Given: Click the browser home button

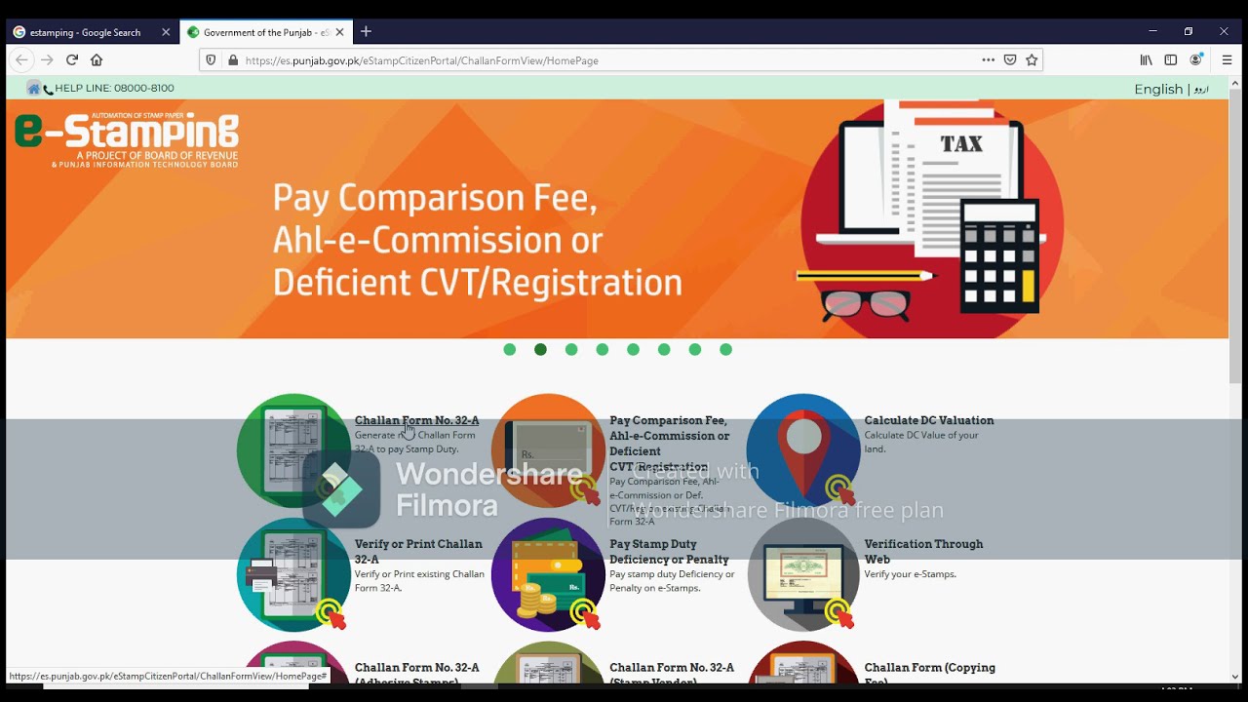Looking at the screenshot, I should tap(97, 59).
